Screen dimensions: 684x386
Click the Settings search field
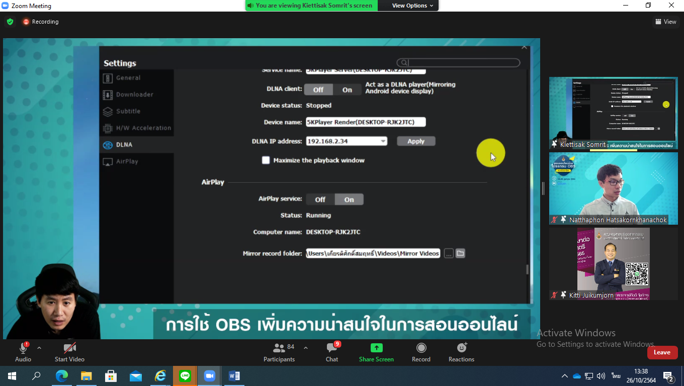tap(458, 63)
